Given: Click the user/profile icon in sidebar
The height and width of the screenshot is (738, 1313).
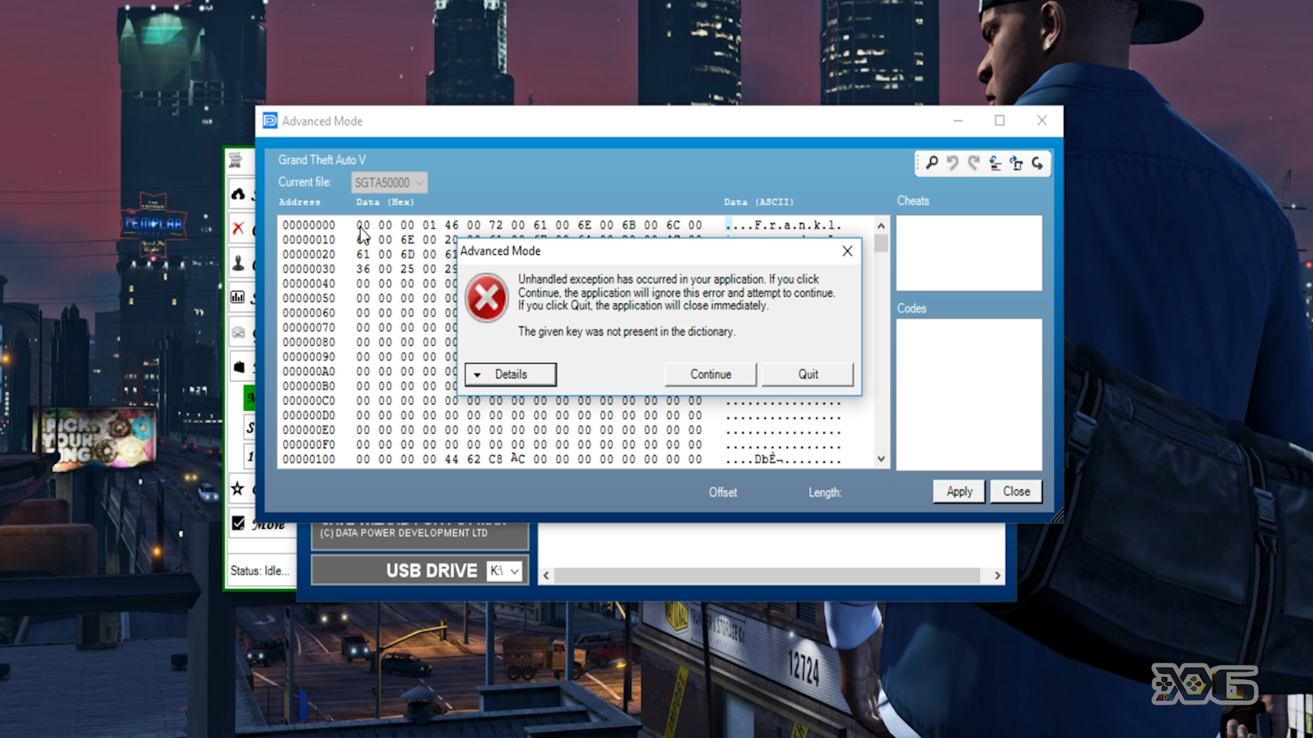Looking at the screenshot, I should [238, 262].
